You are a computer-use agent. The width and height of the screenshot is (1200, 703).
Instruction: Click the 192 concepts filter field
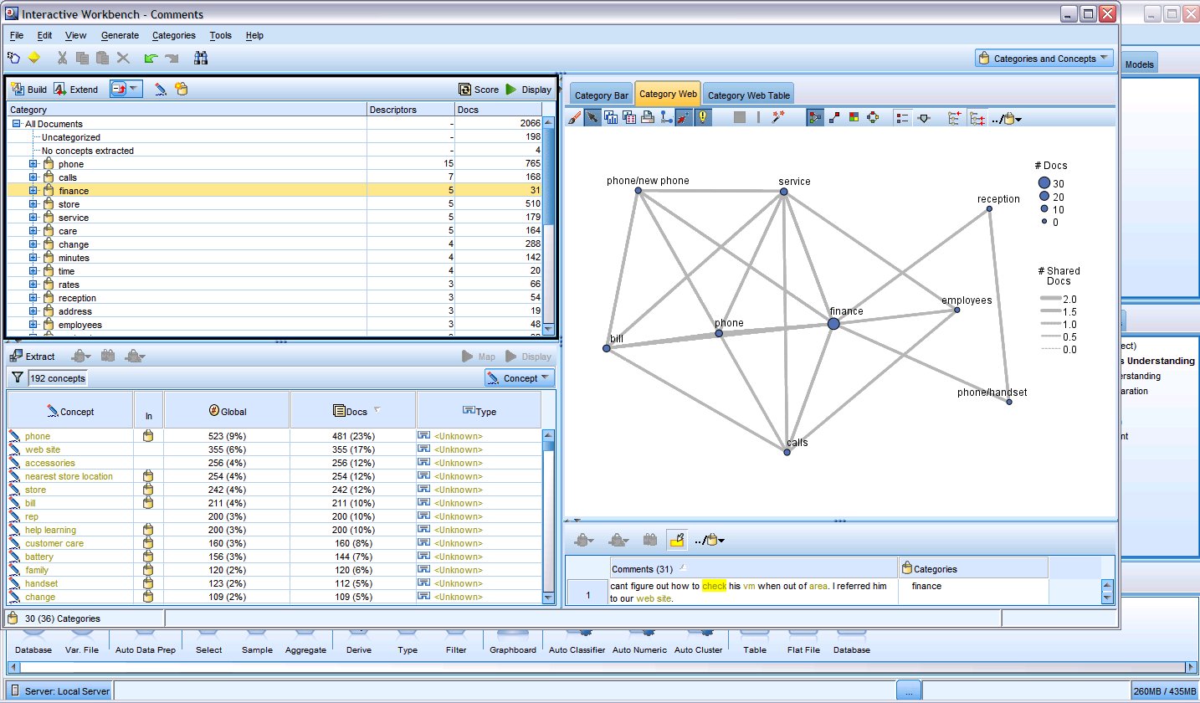tap(57, 378)
